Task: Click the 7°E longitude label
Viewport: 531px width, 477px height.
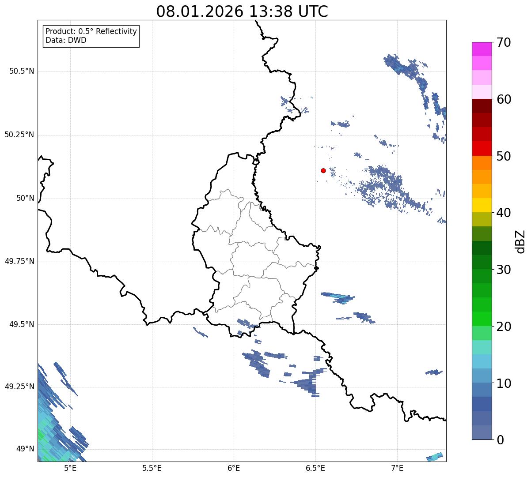Action: click(x=398, y=468)
